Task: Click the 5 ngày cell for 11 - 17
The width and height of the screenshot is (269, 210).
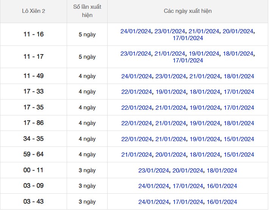Action: pos(87,57)
